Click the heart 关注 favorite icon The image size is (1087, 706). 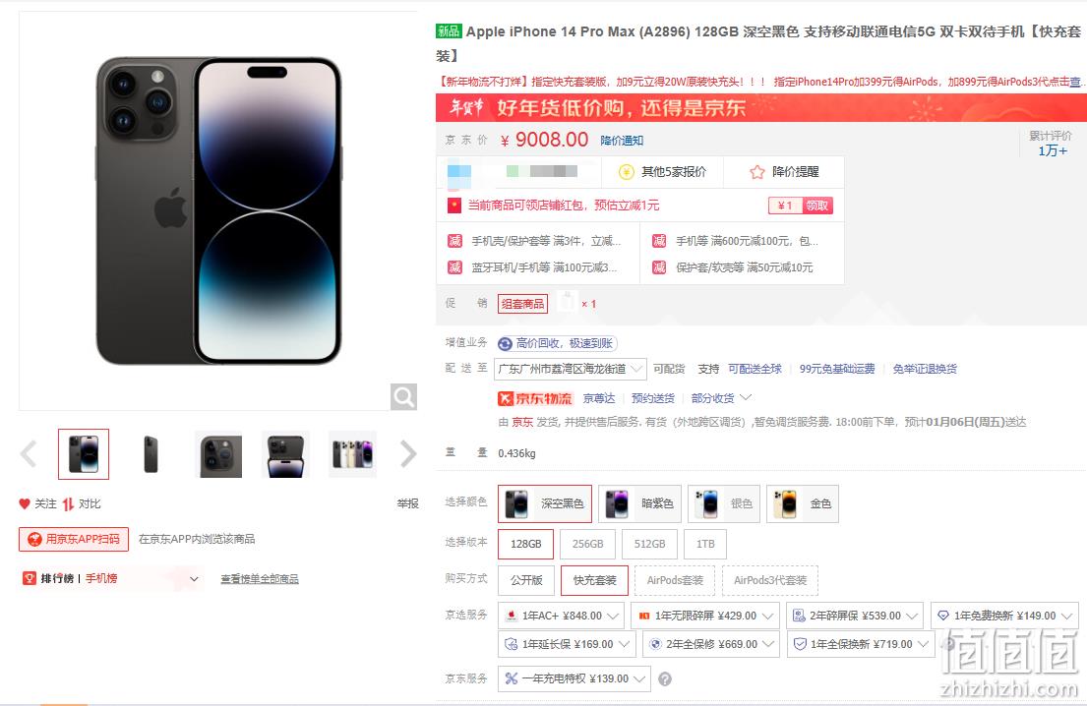click(x=25, y=503)
